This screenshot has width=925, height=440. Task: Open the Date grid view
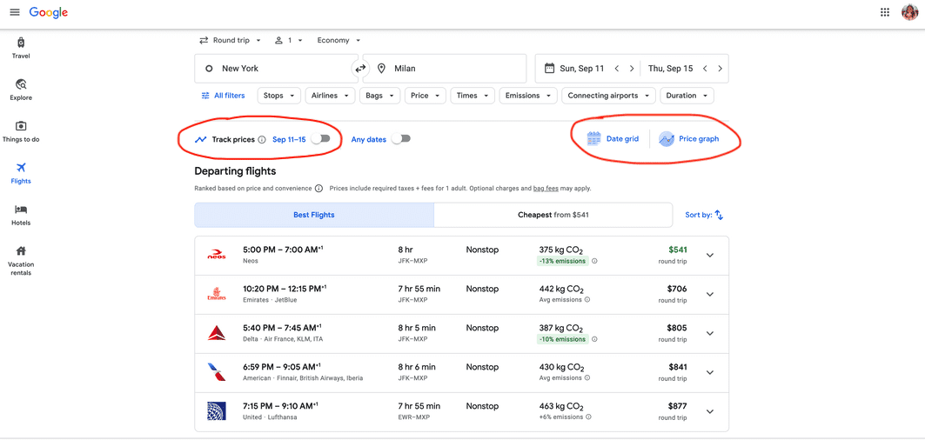[613, 139]
